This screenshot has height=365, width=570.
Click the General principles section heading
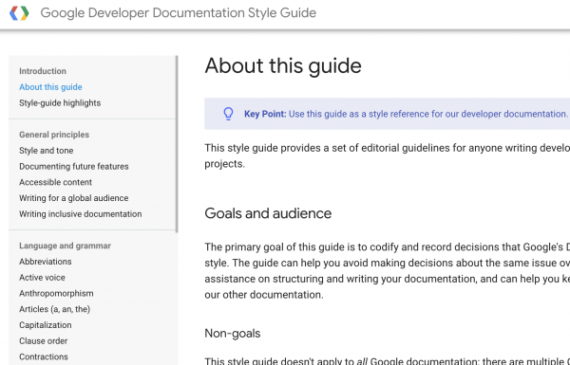54,135
